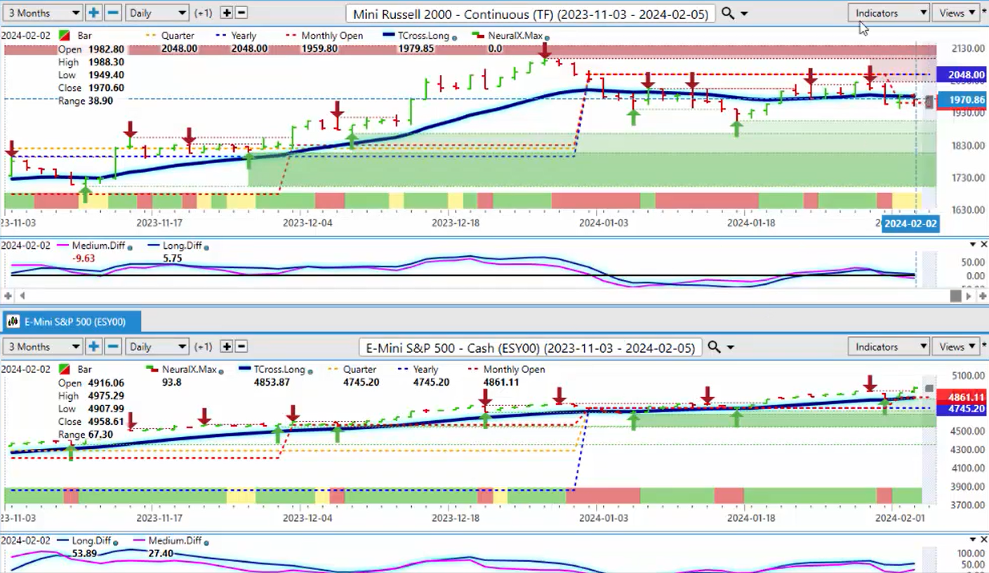Open Medium.Diff settings dot in S&P indicator pane
The height and width of the screenshot is (573, 989).
[206, 541]
